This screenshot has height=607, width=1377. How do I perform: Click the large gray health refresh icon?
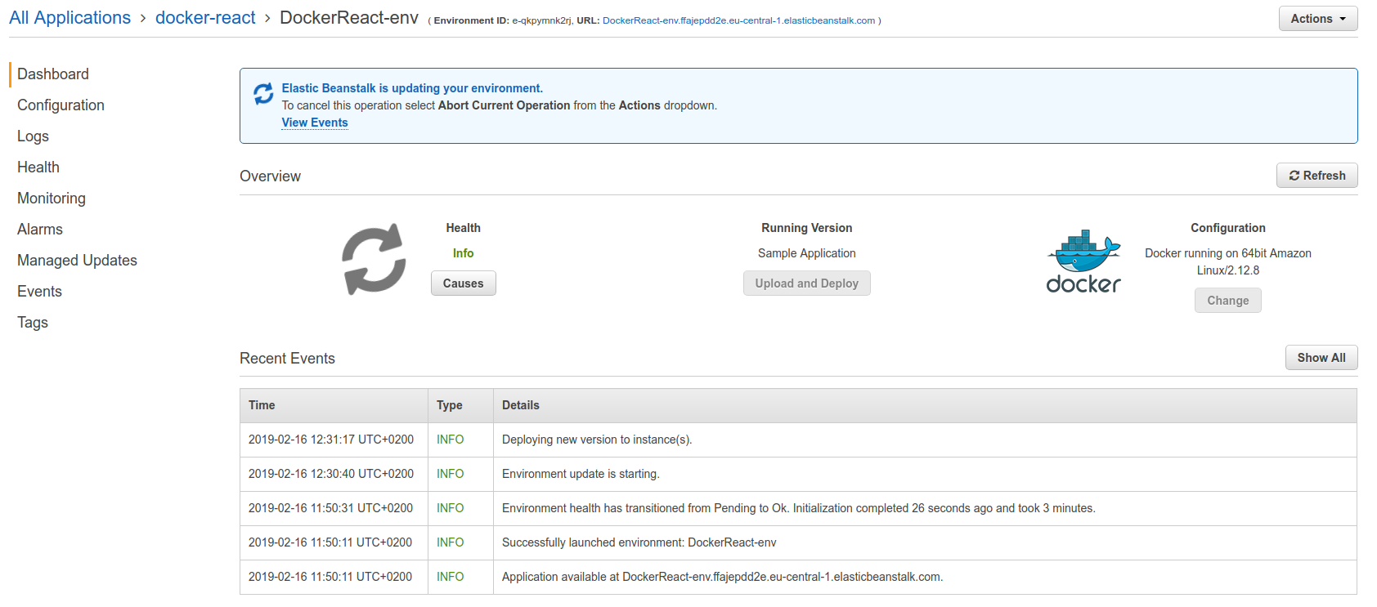click(x=374, y=259)
